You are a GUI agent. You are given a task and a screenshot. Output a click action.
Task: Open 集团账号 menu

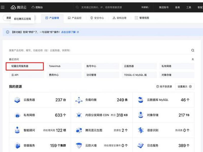(x=164, y=7)
